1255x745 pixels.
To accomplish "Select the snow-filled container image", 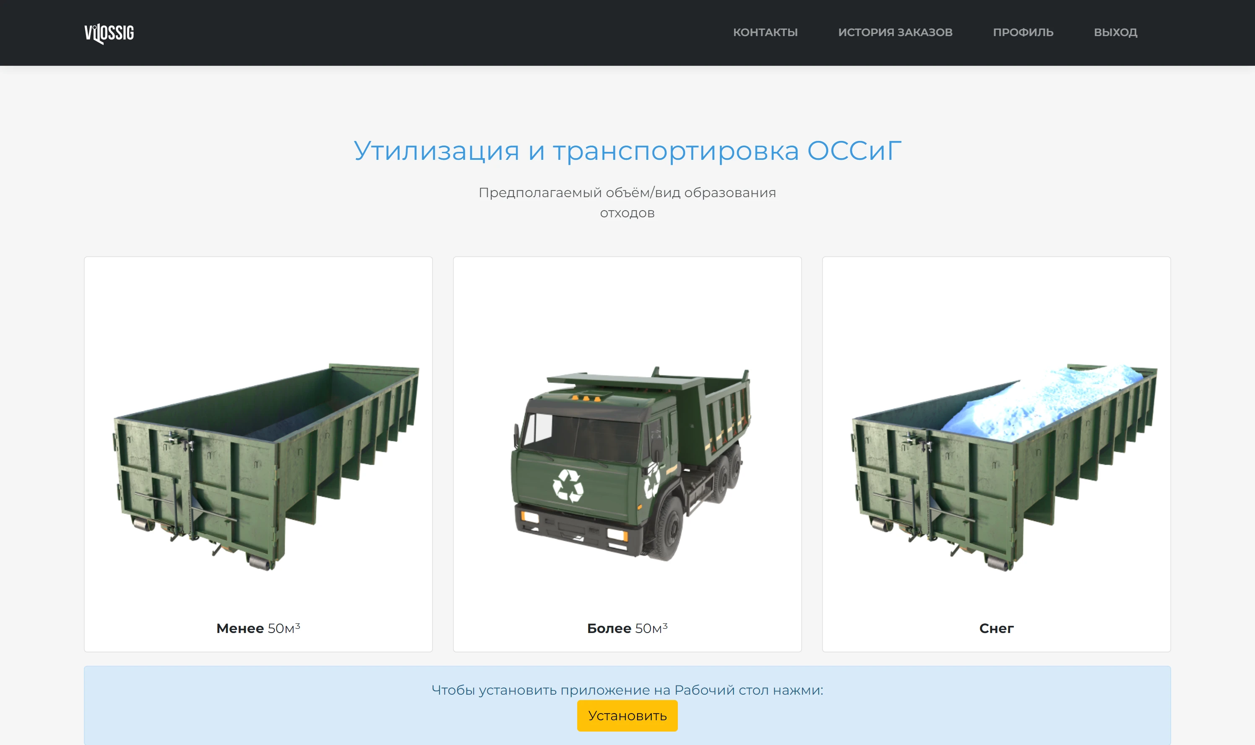I will point(1004,467).
